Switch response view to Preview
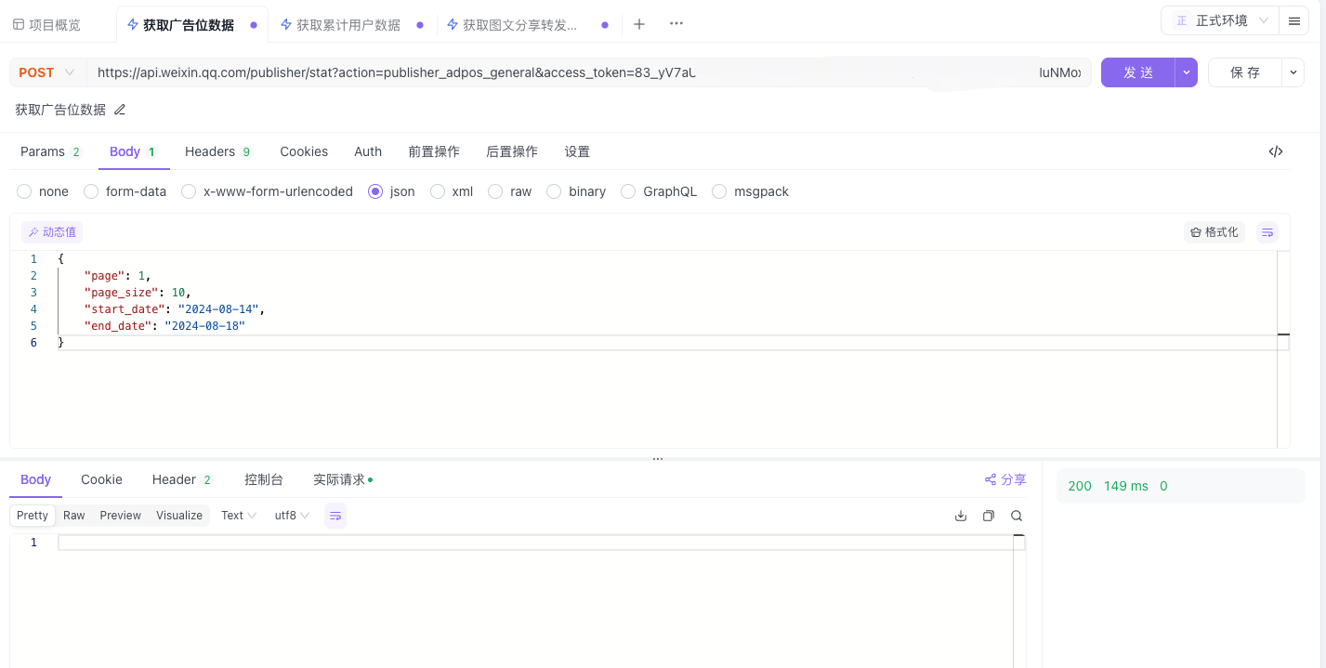Screen dimensions: 1326x668 [x=121, y=516]
